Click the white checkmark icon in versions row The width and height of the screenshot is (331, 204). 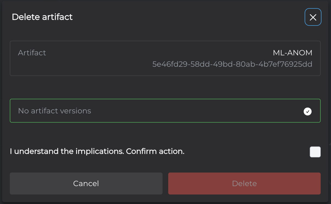tap(308, 111)
